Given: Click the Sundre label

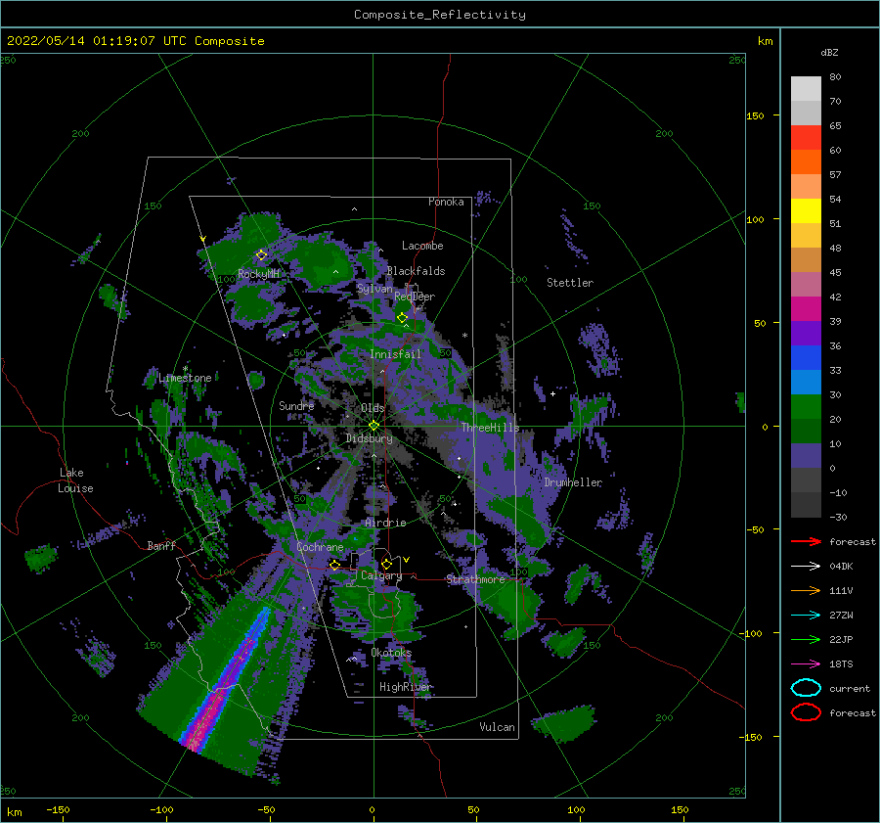Looking at the screenshot, I should point(296,405).
